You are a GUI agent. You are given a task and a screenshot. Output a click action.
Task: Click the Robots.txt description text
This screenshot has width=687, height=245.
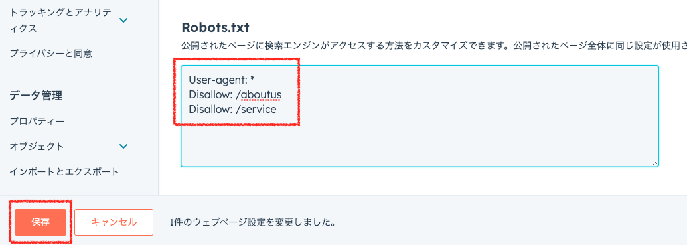click(434, 46)
